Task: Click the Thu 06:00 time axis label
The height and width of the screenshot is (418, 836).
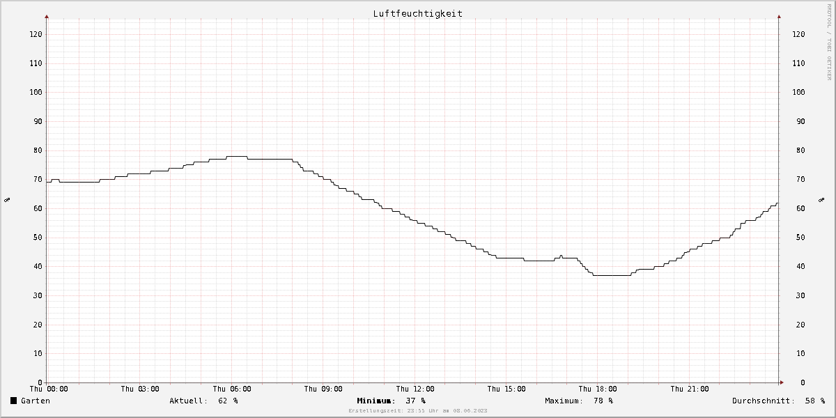Action: (x=232, y=389)
